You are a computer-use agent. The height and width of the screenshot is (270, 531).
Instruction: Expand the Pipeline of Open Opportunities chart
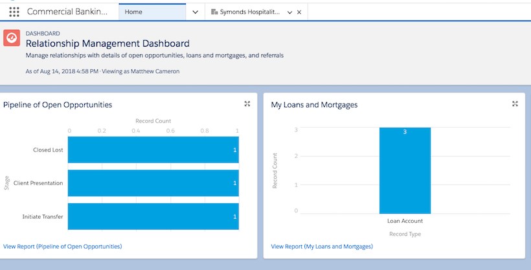pos(247,104)
